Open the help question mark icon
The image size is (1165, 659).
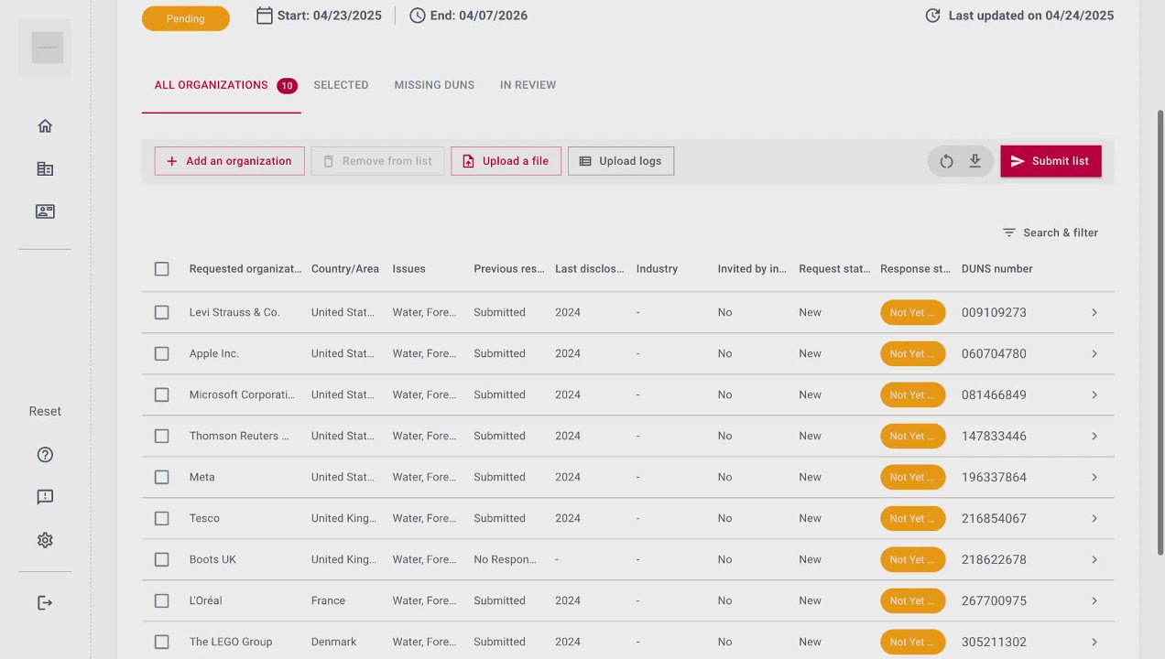[x=45, y=455]
